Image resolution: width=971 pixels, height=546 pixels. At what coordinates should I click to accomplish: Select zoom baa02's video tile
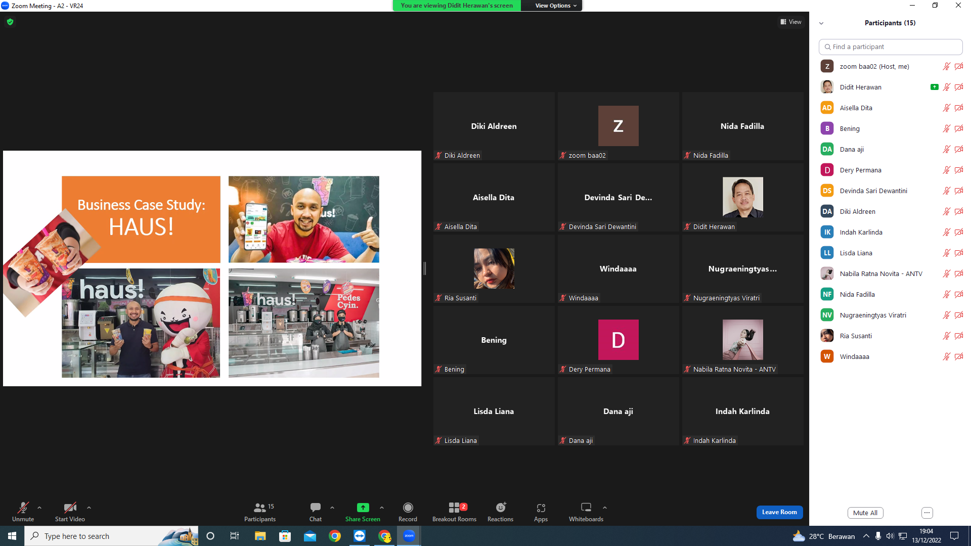618,126
